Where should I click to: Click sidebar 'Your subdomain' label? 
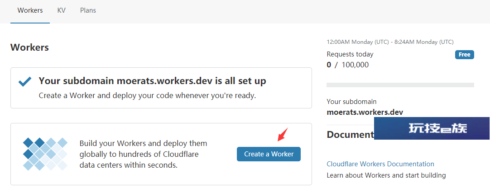351,102
